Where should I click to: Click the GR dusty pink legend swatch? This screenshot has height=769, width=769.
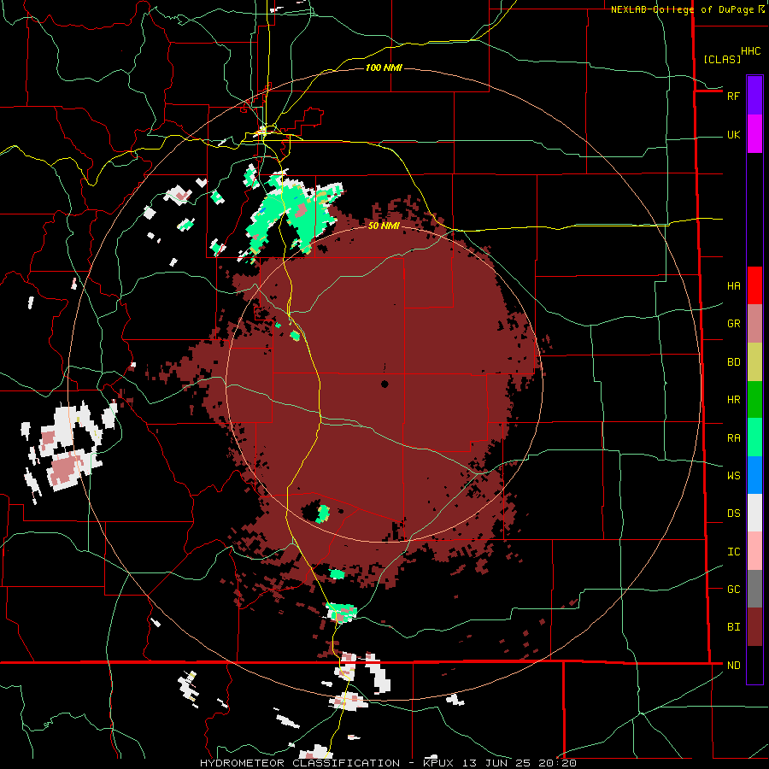click(754, 324)
